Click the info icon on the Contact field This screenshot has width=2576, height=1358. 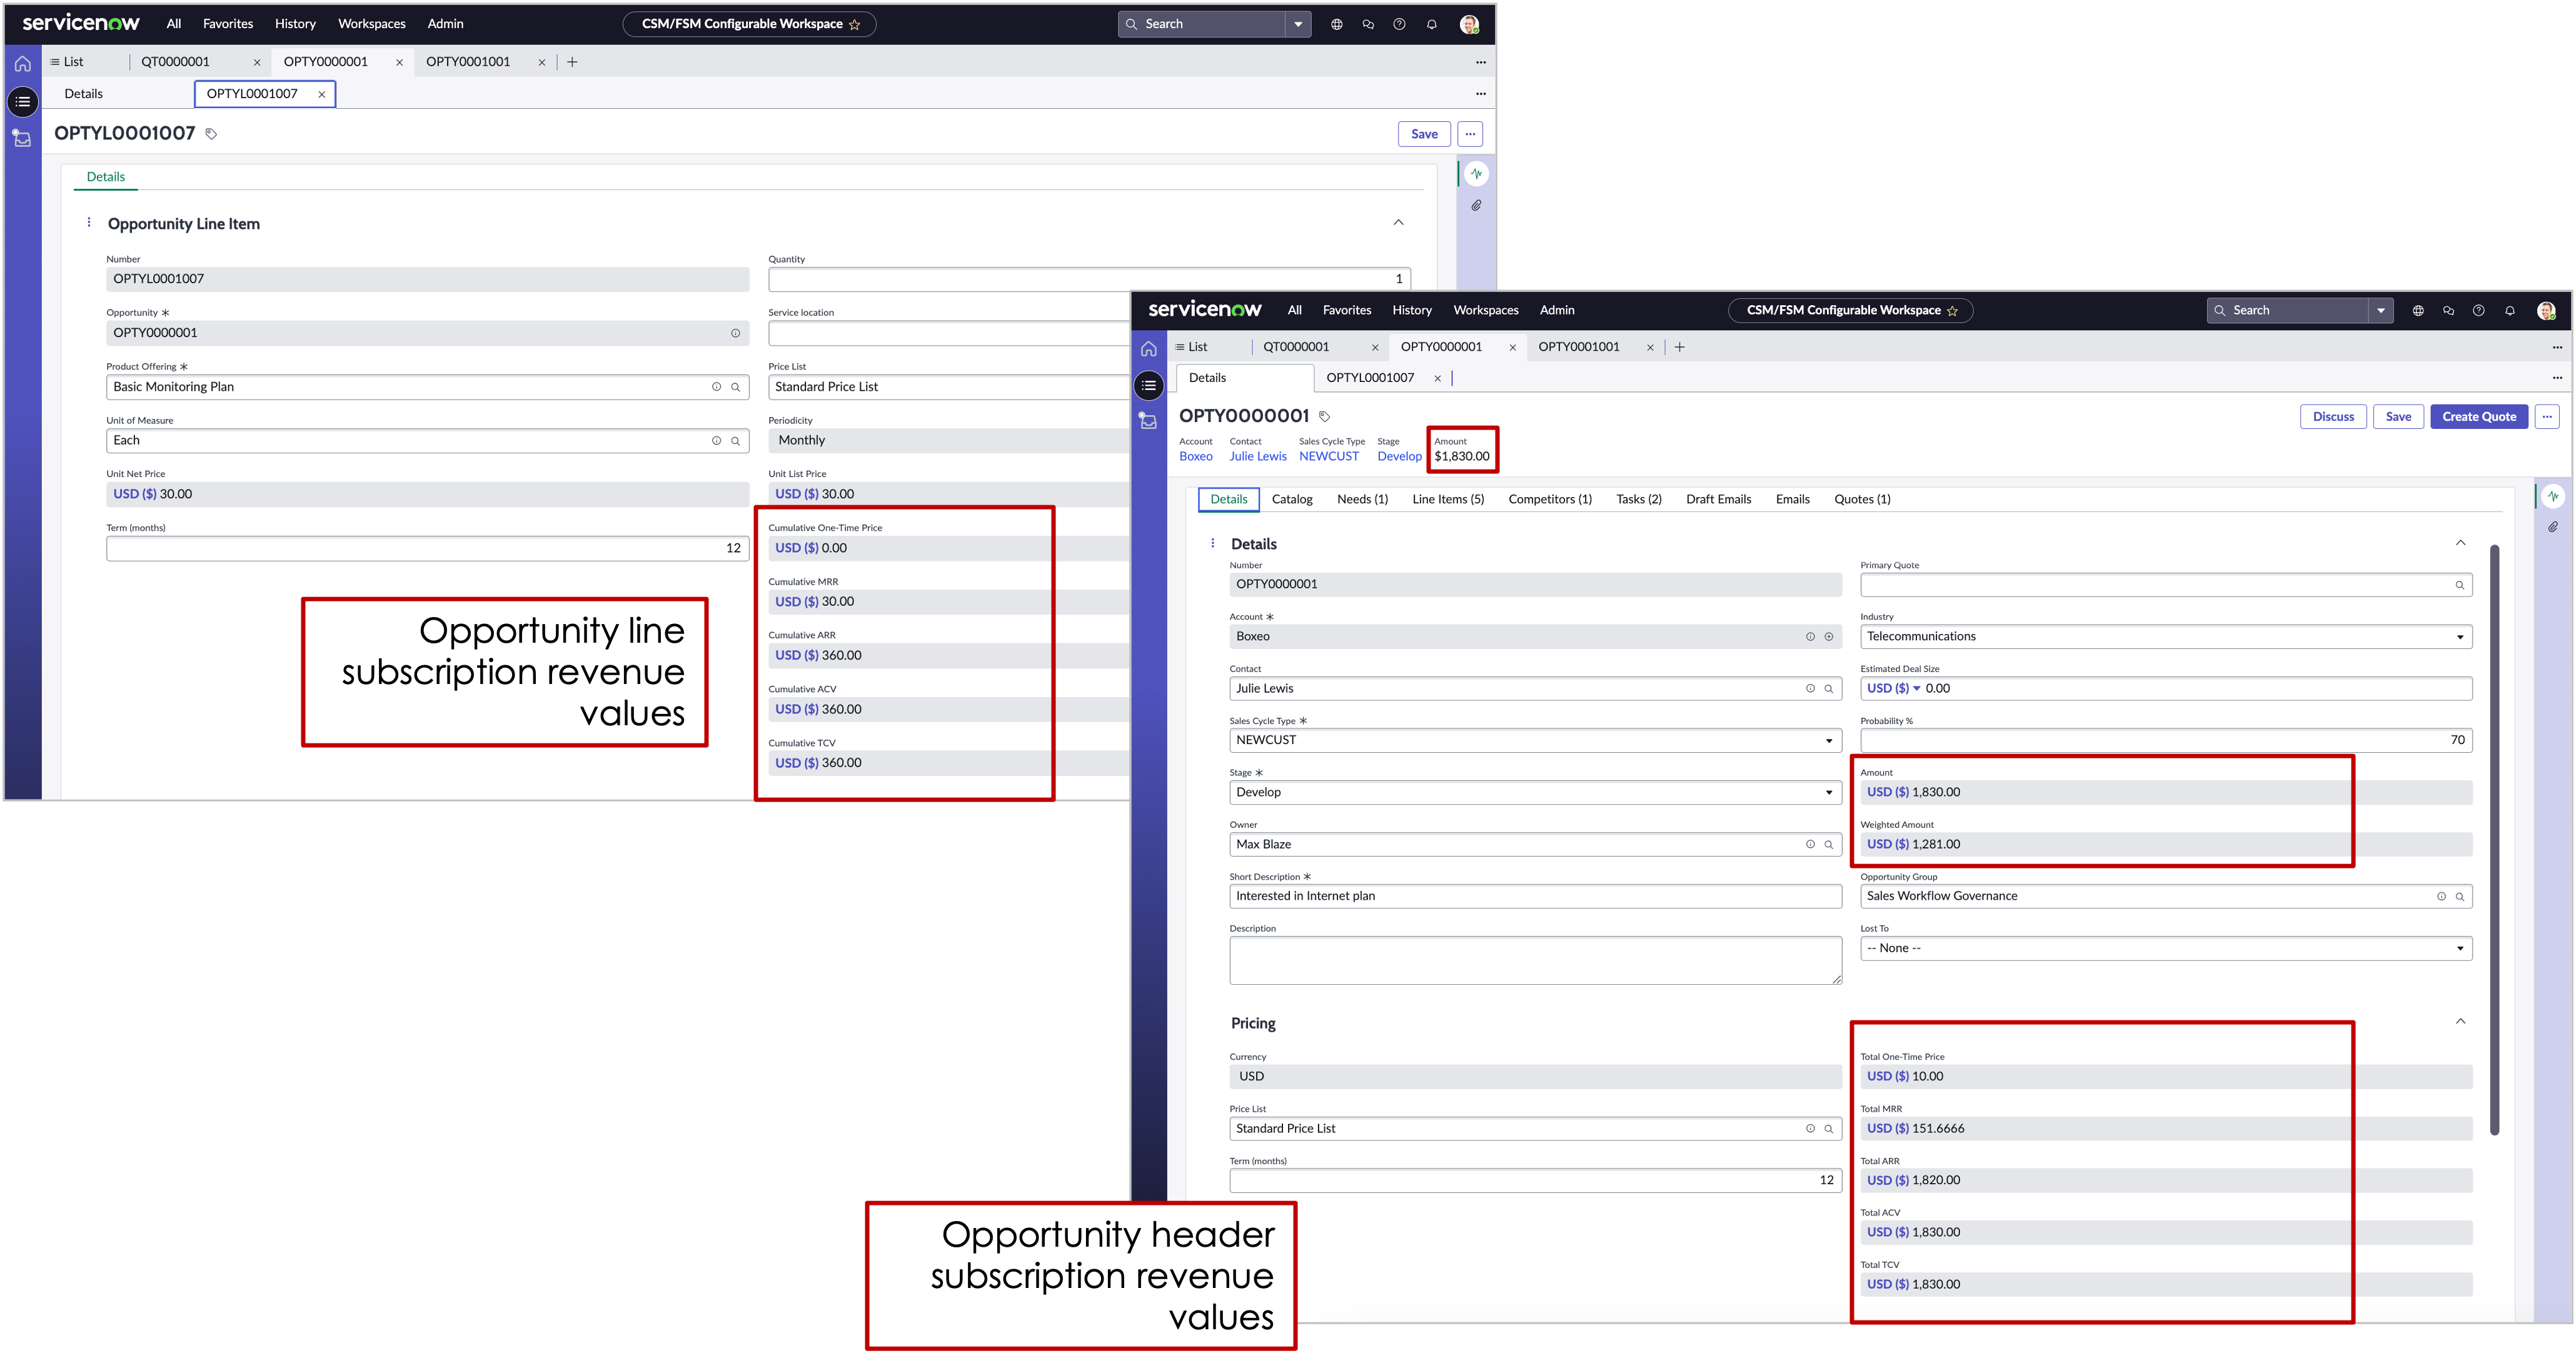pyautogui.click(x=1810, y=689)
